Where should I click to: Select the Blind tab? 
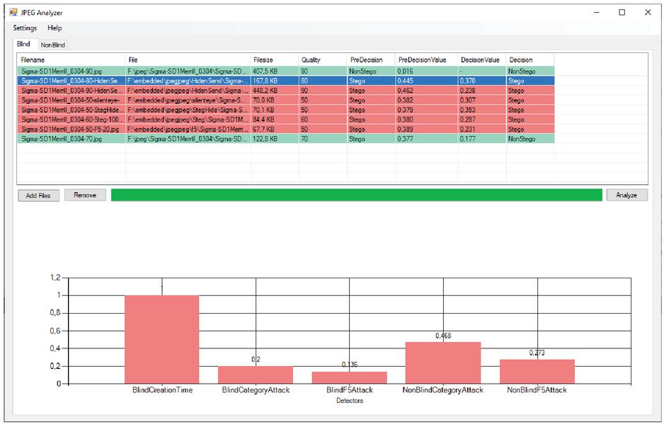pos(23,44)
